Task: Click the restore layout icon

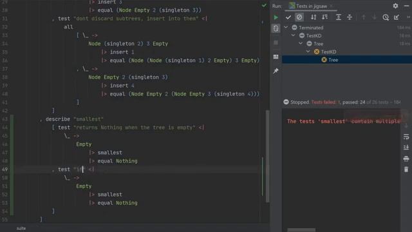Action: coord(276,57)
